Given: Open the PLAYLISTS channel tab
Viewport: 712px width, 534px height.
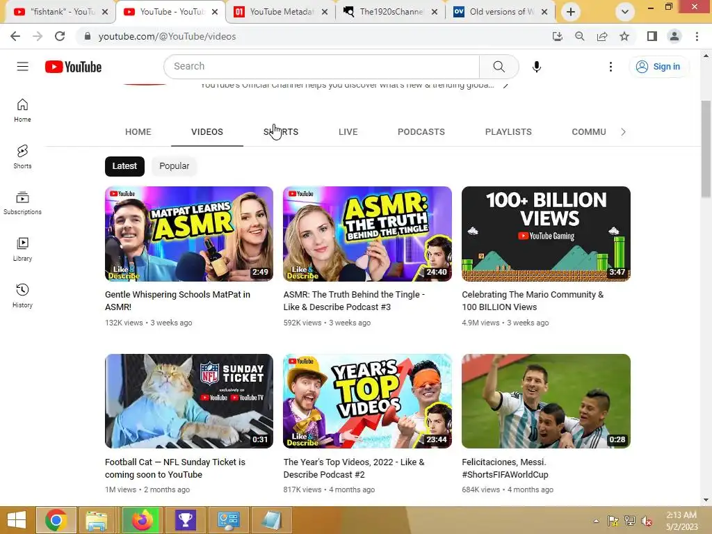Looking at the screenshot, I should [508, 131].
